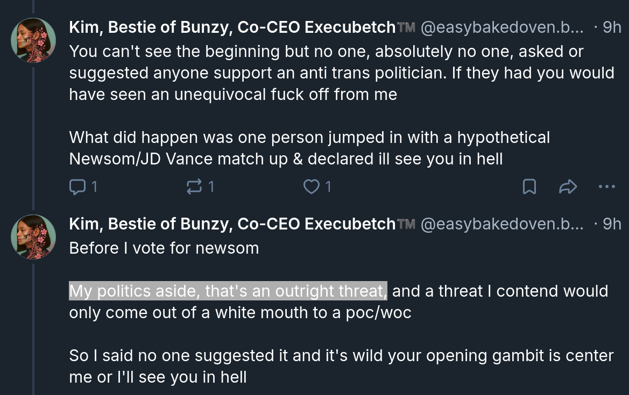This screenshot has width=629, height=395.
Task: Bookmark the first post about anti trans politician
Action: tap(529, 186)
